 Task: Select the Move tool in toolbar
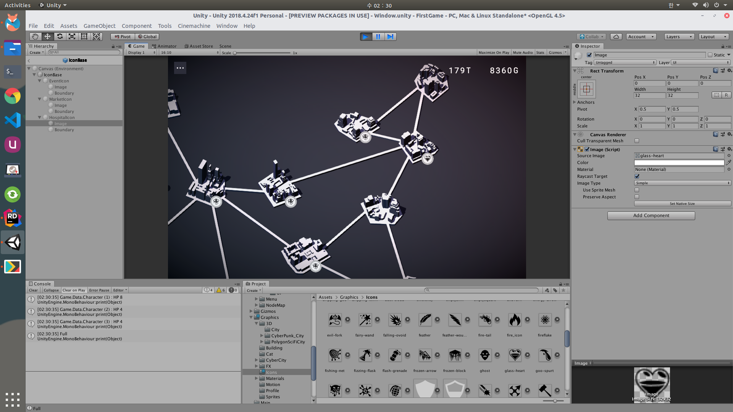tap(47, 37)
